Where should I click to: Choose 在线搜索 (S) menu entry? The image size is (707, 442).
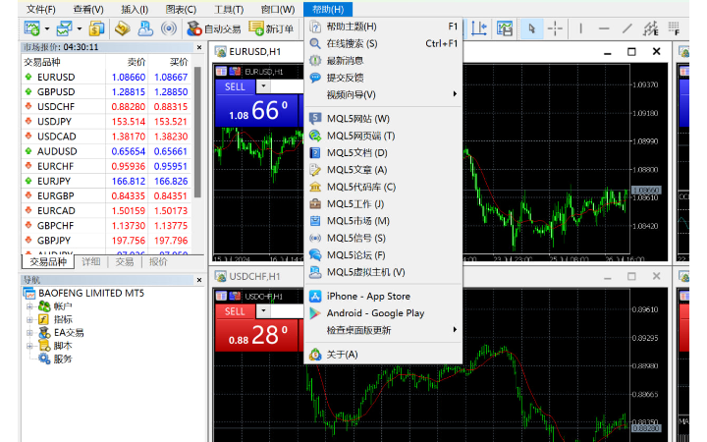(x=383, y=44)
